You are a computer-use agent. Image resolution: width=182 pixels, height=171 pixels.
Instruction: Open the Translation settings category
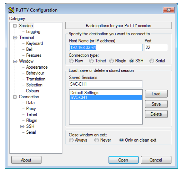pos(36,79)
